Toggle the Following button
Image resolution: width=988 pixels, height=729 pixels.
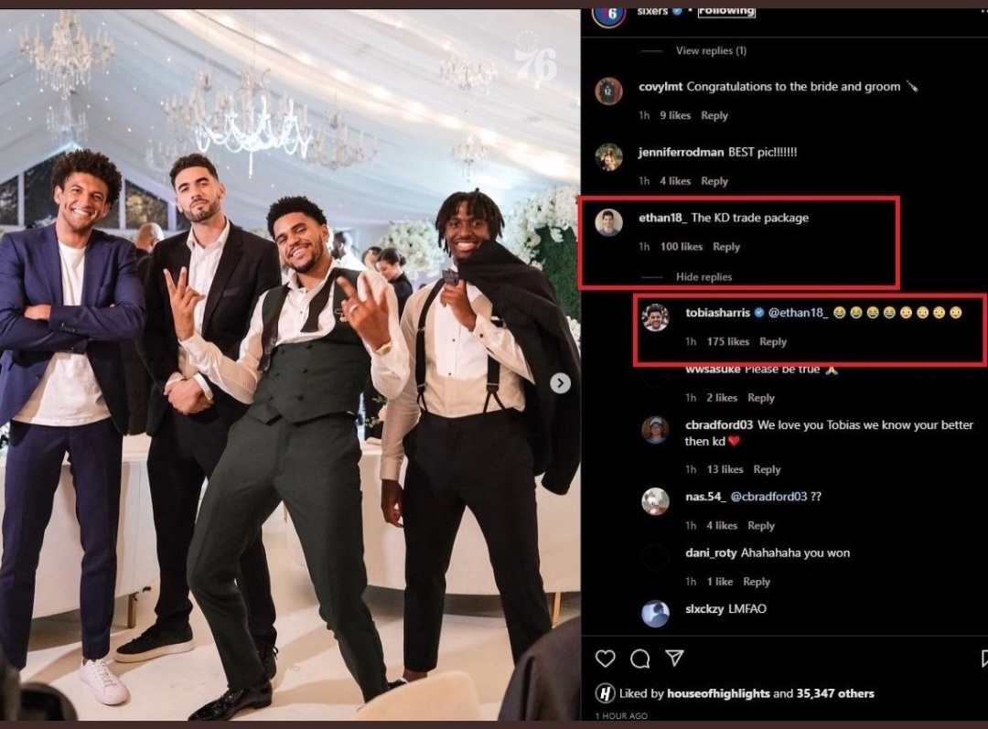click(726, 11)
